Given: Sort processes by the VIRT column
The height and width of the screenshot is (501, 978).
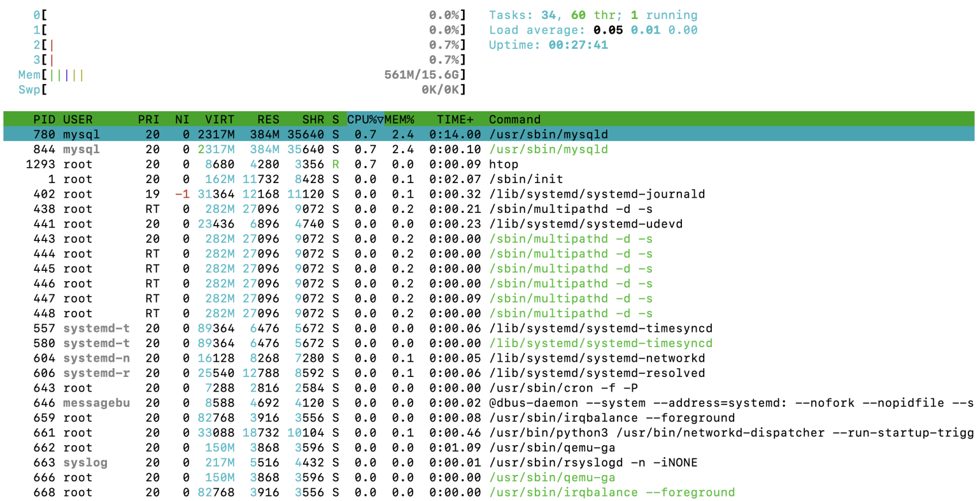Looking at the screenshot, I should coord(220,120).
